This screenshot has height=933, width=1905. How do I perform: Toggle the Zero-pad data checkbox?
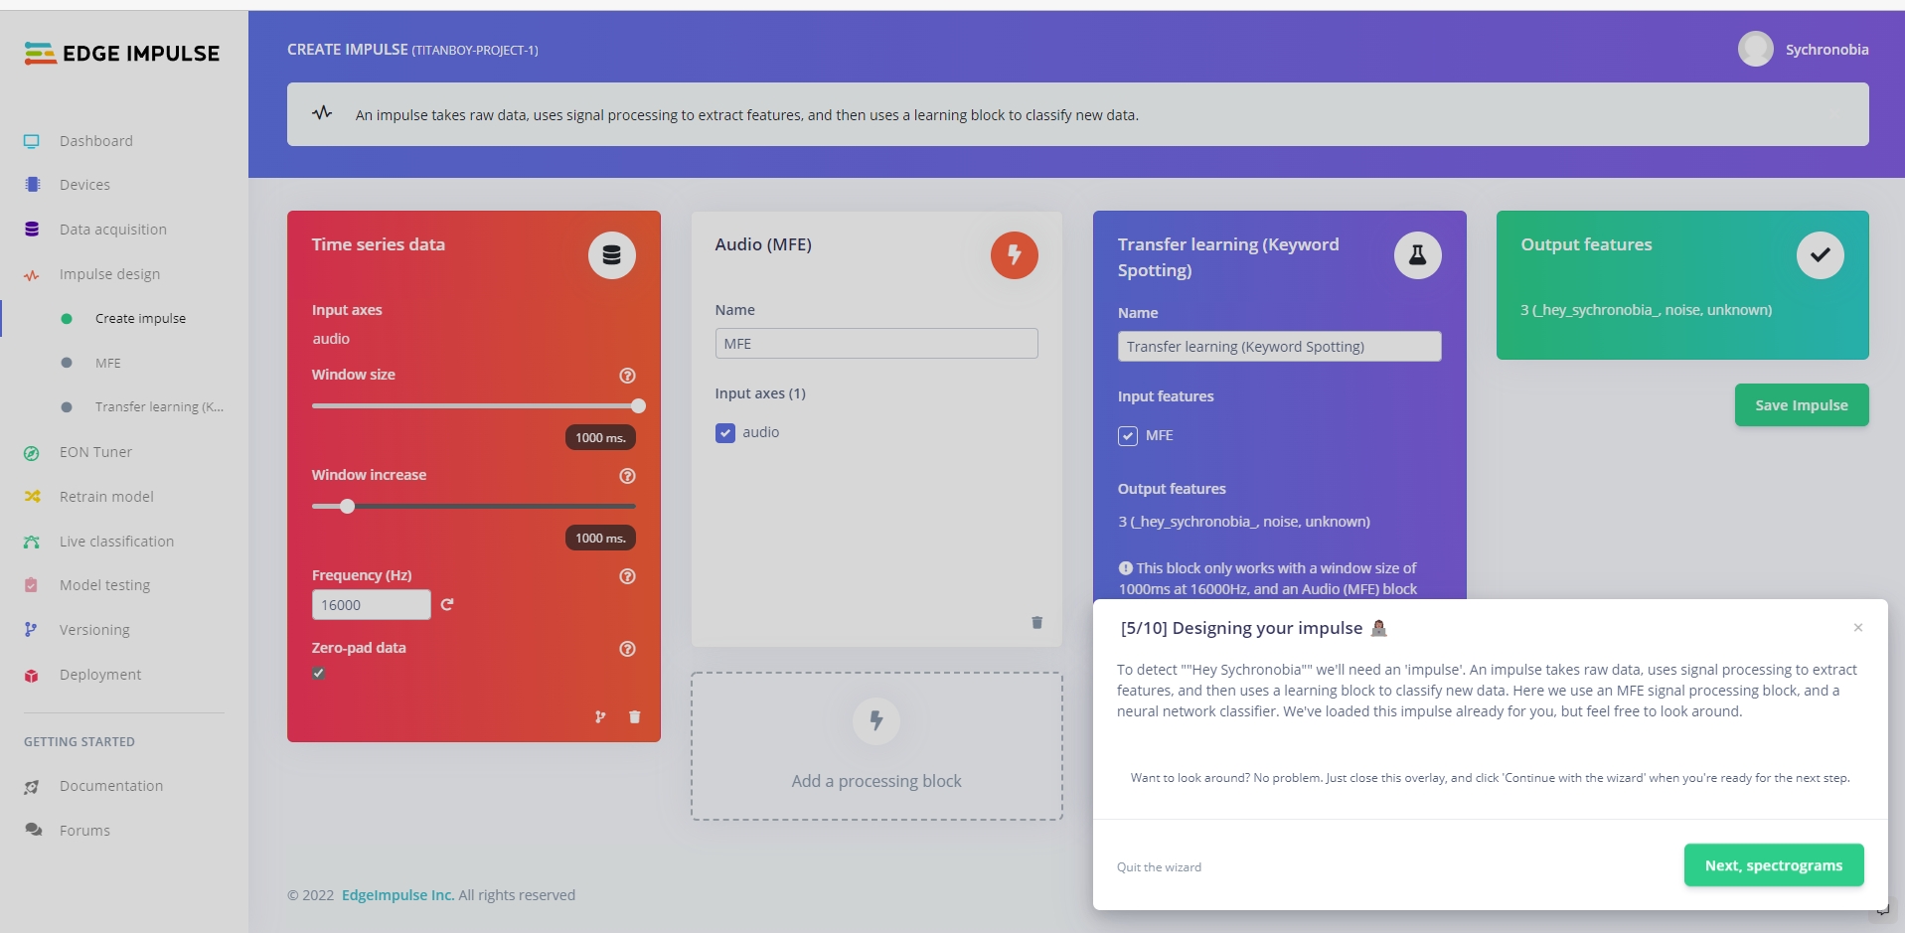tap(319, 673)
